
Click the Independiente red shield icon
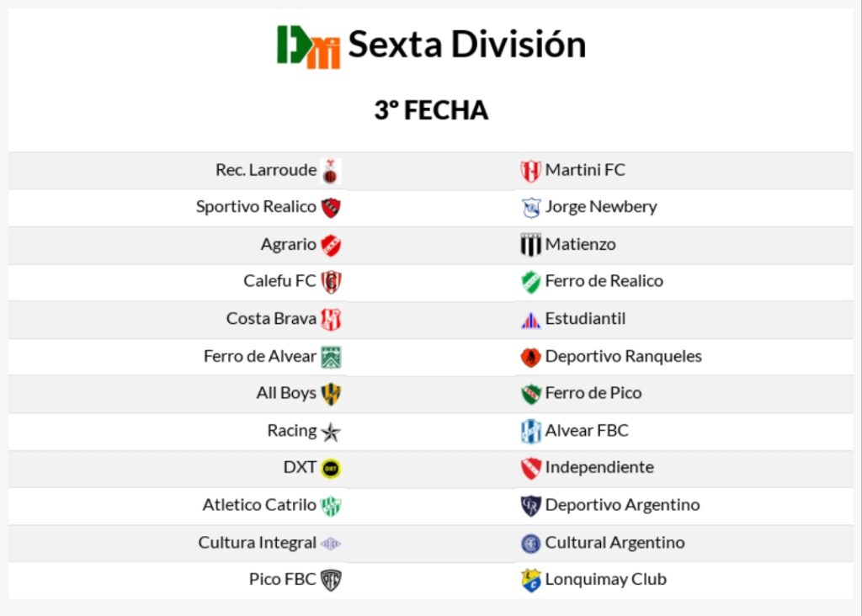pos(530,469)
